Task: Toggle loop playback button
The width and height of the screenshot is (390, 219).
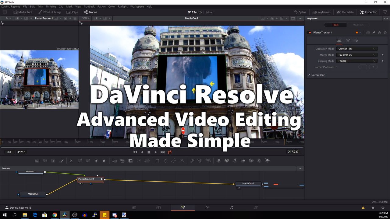Action: [x=170, y=152]
